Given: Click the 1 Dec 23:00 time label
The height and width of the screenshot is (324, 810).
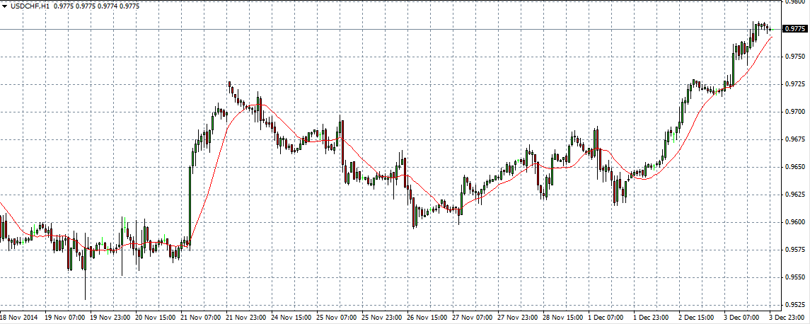Looking at the screenshot, I should (654, 318).
